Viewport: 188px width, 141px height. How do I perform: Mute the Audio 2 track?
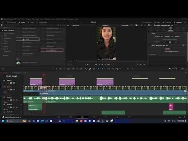[x=16, y=107]
